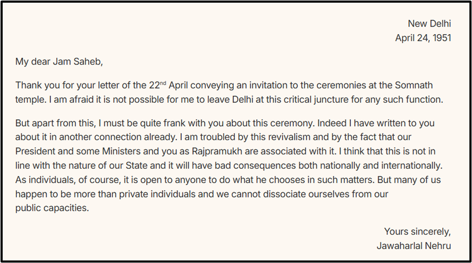Click the word "internationally"

point(412,166)
